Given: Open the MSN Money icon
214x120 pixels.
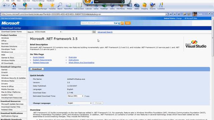Looking at the screenshot, I should 121,7.
